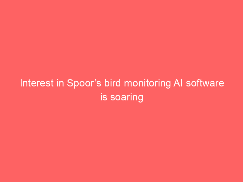This screenshot has width=243, height=182.
Task: Click the word "software" in the title
Action: [x=205, y=83]
